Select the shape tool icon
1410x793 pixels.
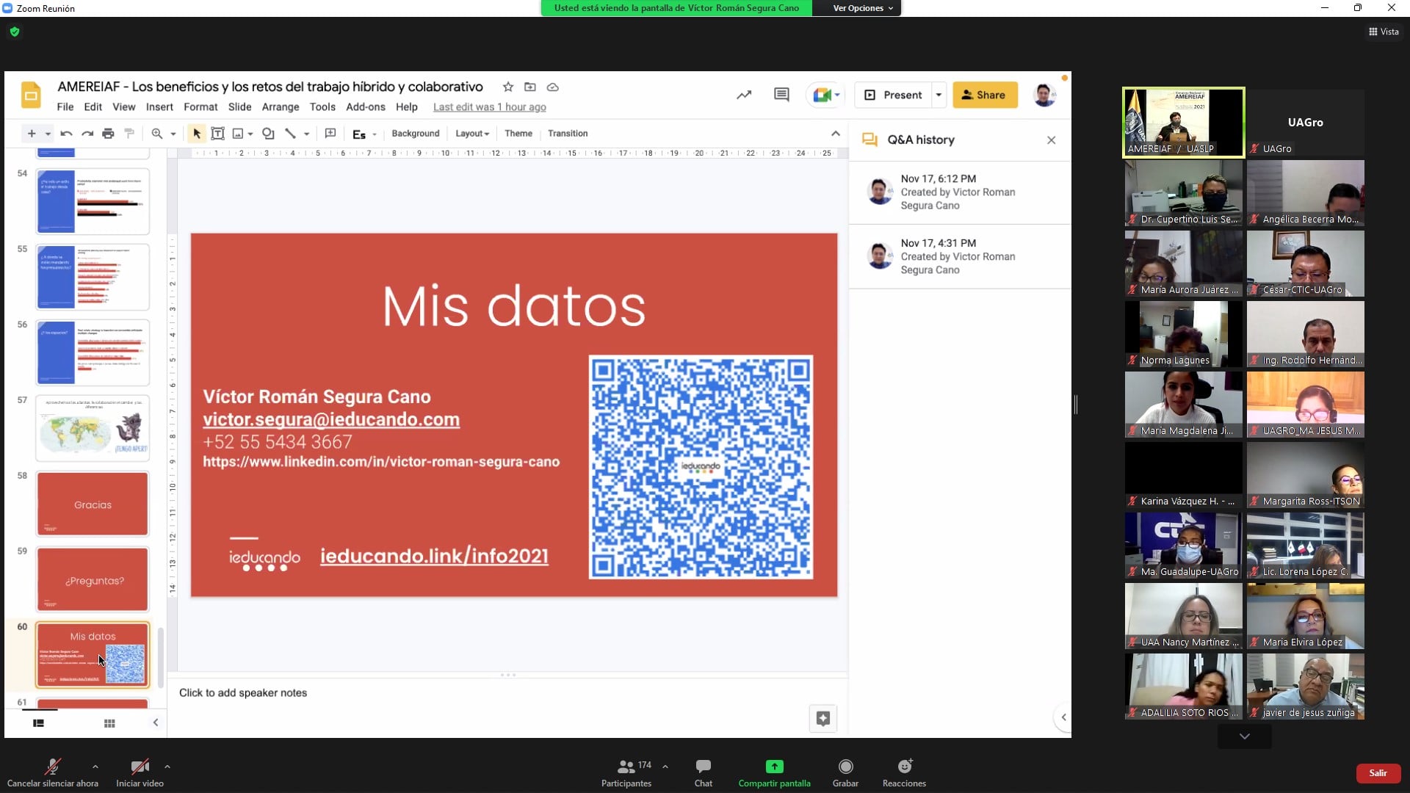(268, 134)
